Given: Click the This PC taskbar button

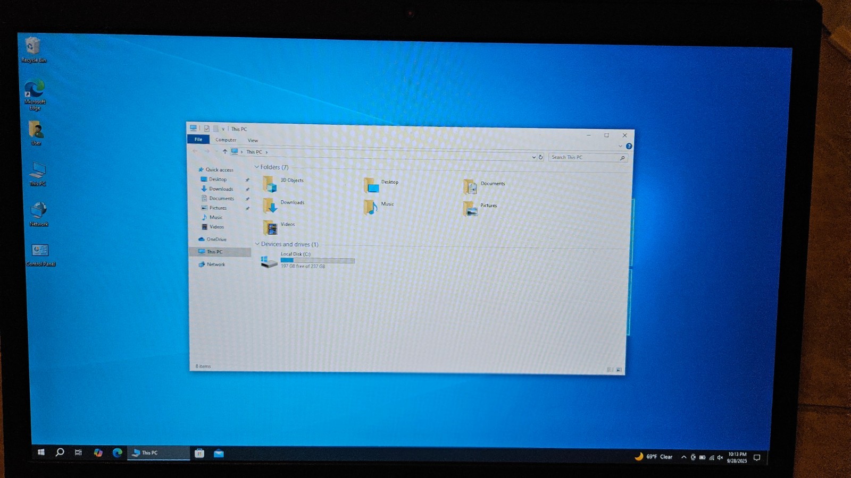Looking at the screenshot, I should click(x=158, y=453).
